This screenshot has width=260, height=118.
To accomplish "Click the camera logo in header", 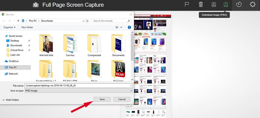I will click(36, 5).
